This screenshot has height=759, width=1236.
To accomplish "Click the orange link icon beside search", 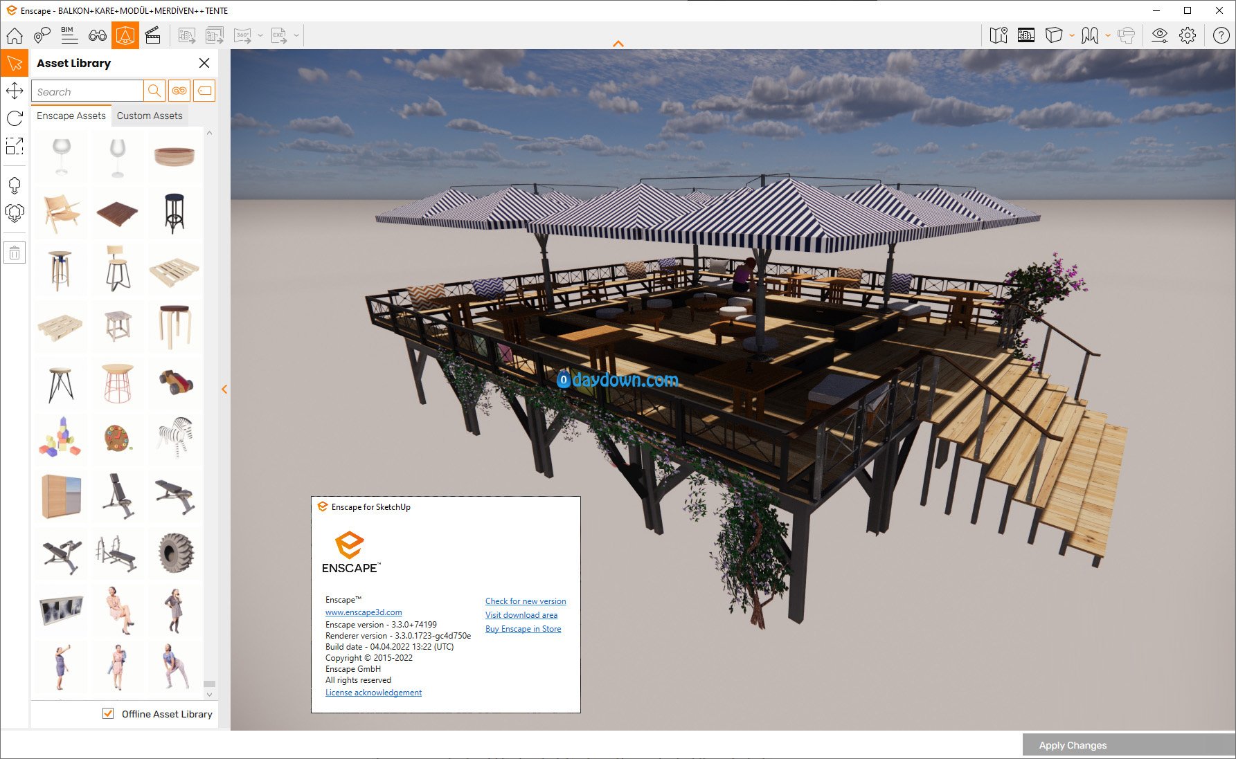I will pos(179,91).
